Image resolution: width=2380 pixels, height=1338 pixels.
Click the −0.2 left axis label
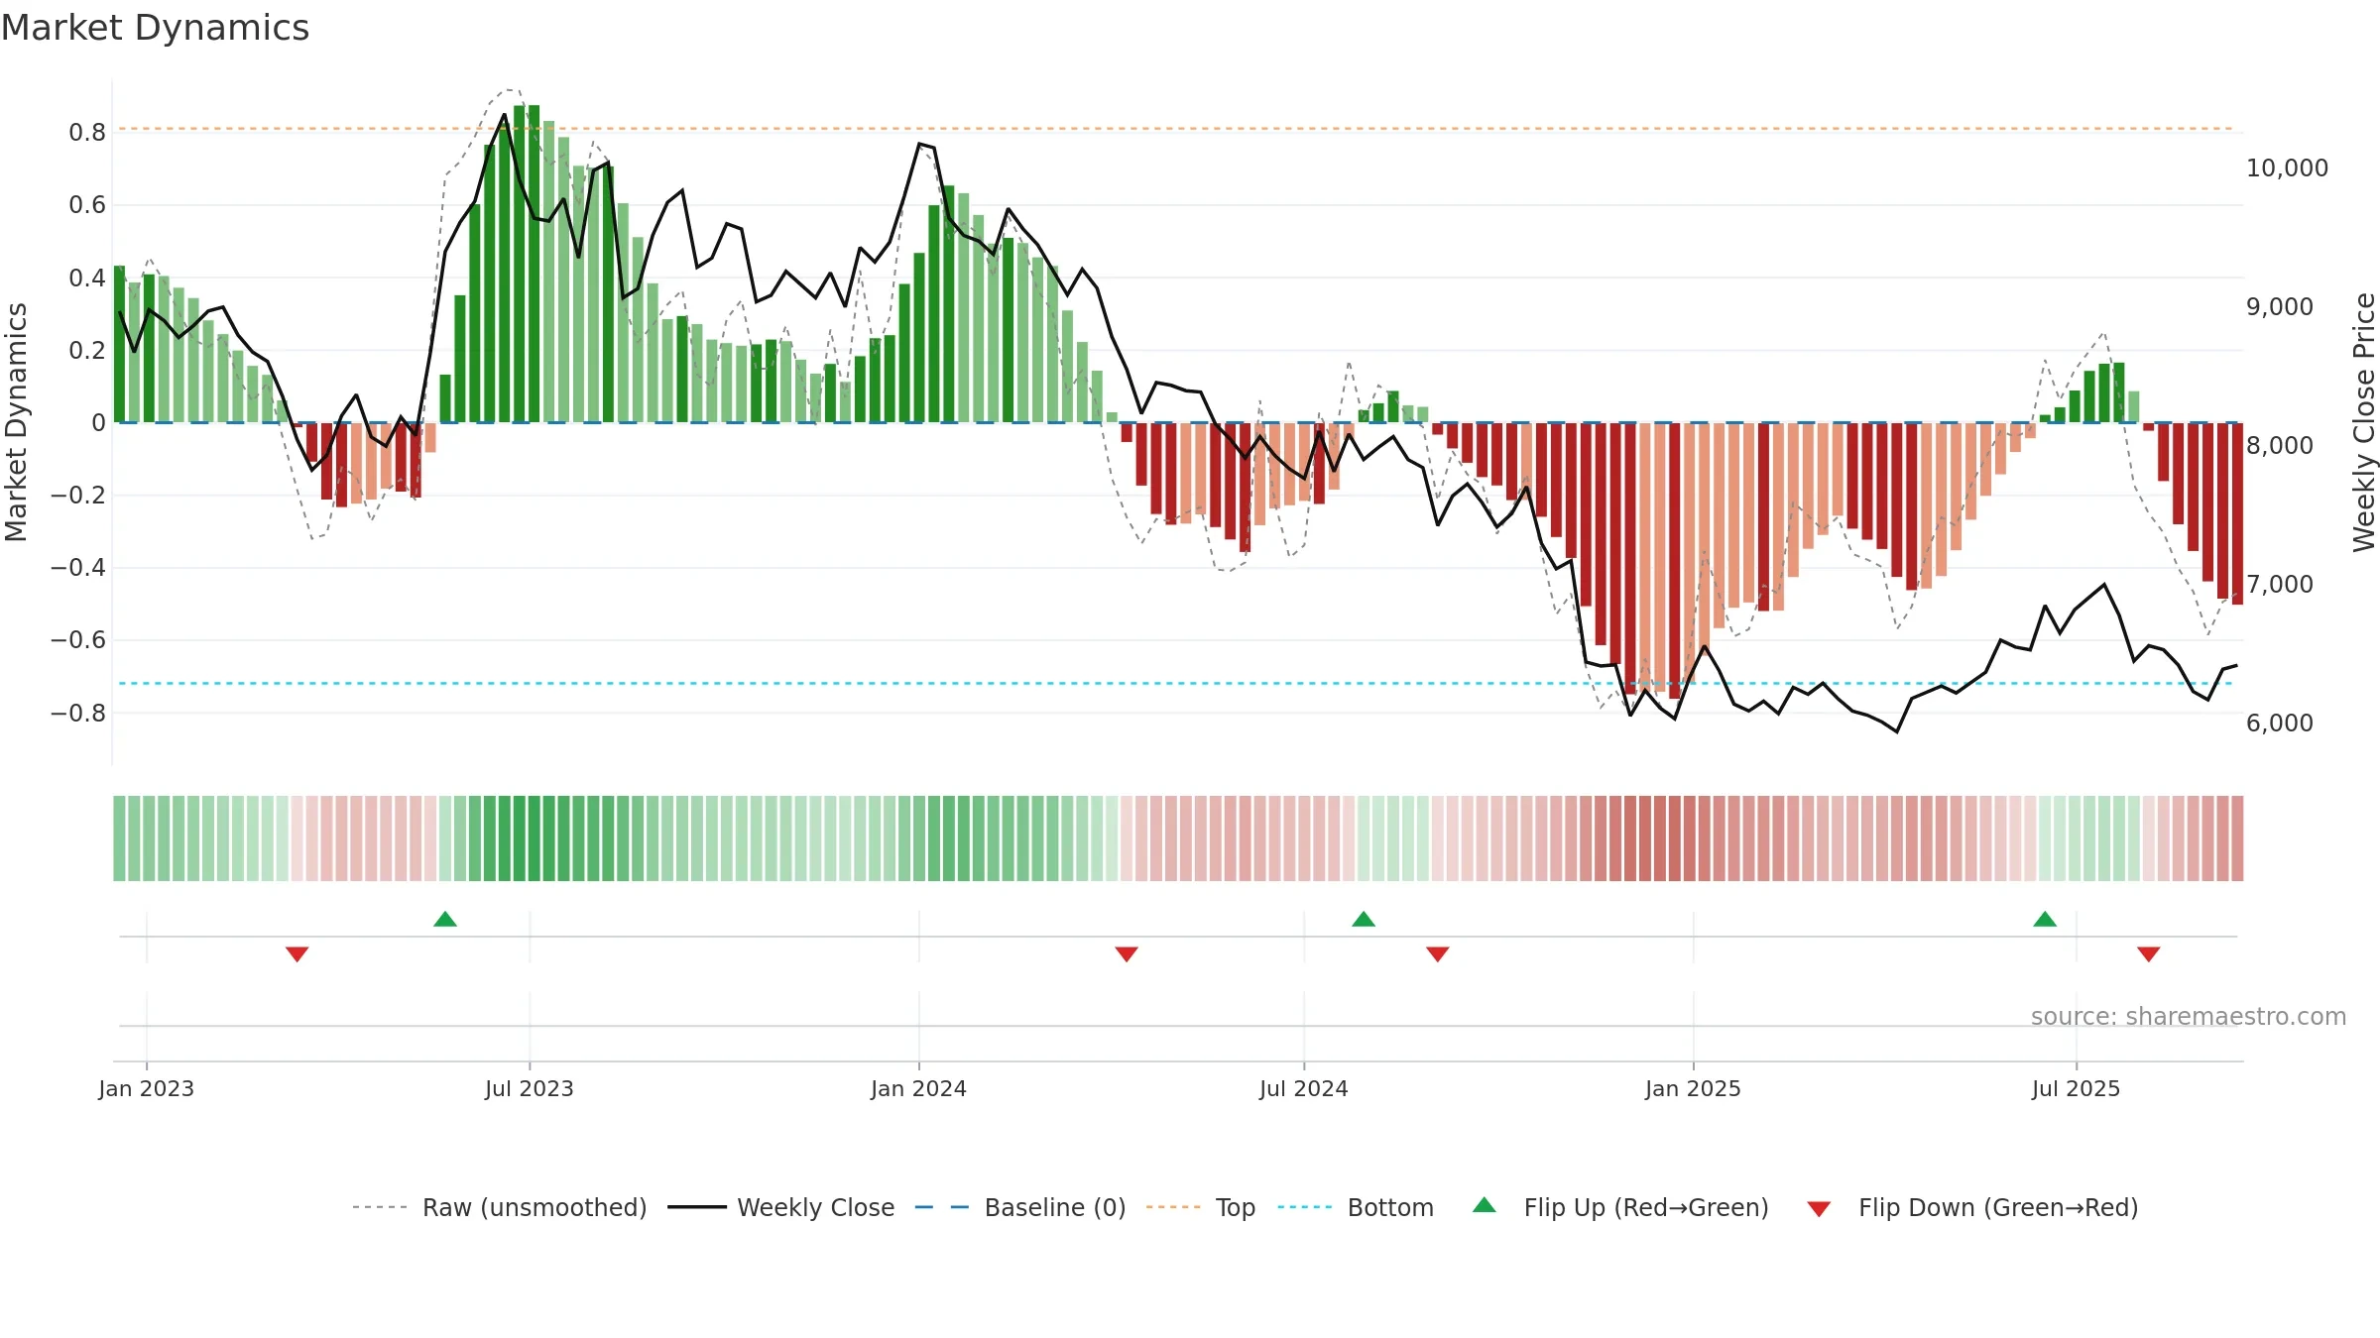[78, 495]
